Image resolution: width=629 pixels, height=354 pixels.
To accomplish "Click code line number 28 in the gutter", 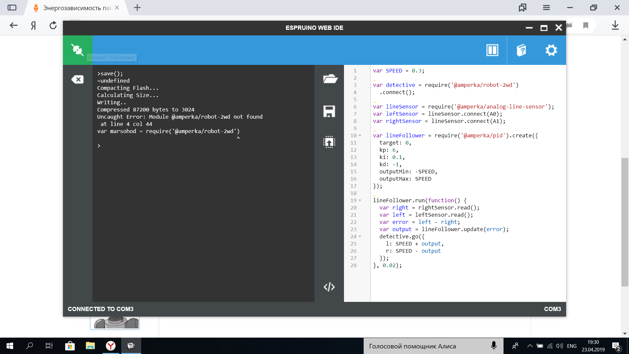I will click(353, 265).
